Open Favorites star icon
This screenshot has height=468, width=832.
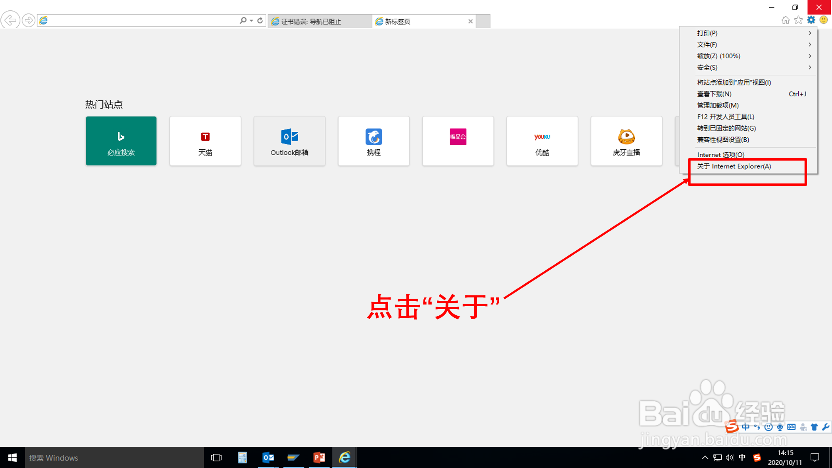[x=798, y=20]
